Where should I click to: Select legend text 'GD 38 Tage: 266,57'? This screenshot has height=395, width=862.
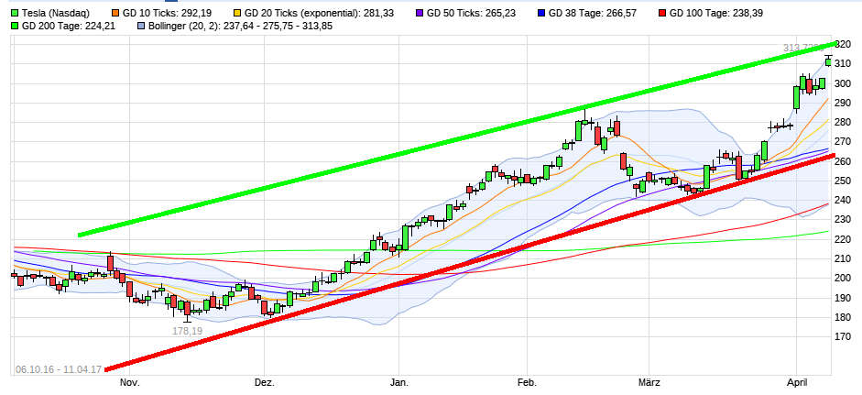pyautogui.click(x=593, y=13)
